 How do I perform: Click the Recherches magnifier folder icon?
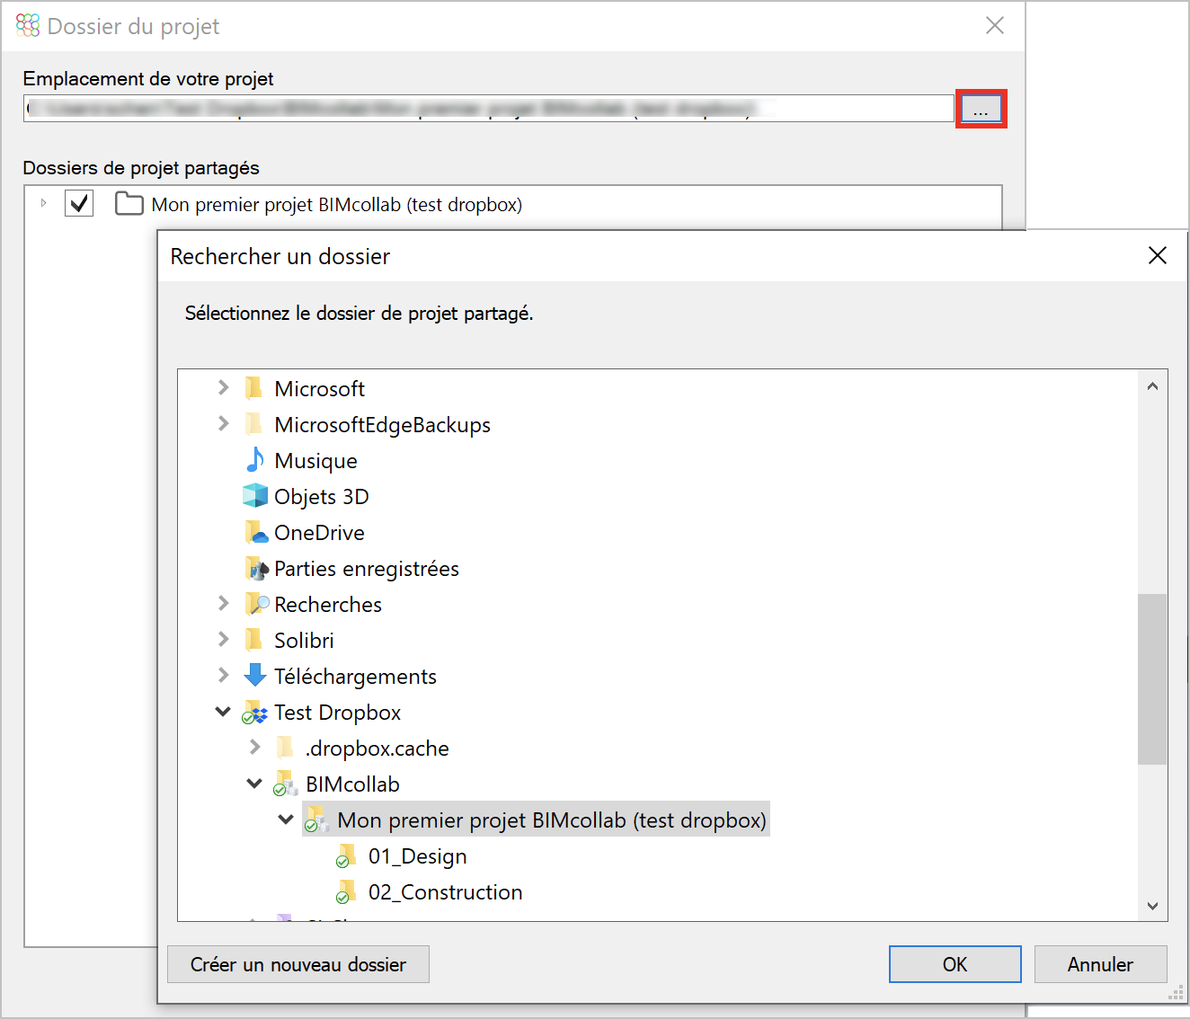(x=256, y=604)
